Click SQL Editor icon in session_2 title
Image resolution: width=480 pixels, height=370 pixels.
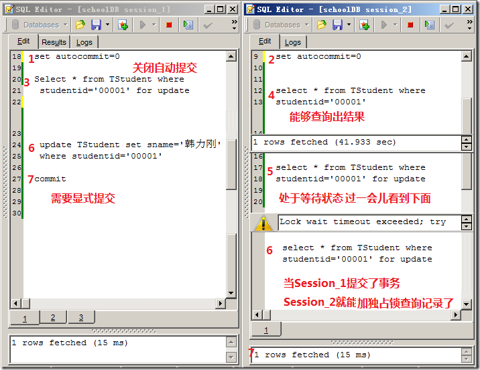[x=251, y=9]
